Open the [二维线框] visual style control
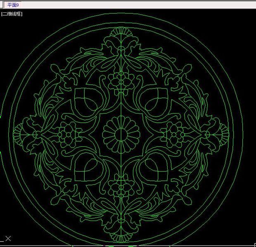Image resolution: width=256 pixels, height=247 pixels. pos(12,14)
